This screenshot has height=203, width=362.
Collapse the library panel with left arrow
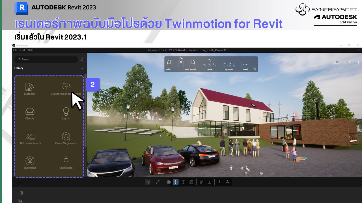click(82, 59)
